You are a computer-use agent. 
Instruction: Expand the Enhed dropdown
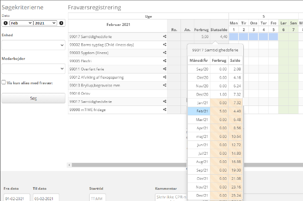click(x=33, y=45)
